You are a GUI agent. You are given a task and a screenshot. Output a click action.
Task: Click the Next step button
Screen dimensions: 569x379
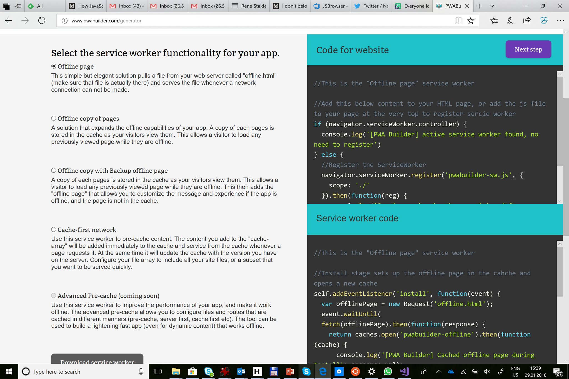click(528, 49)
